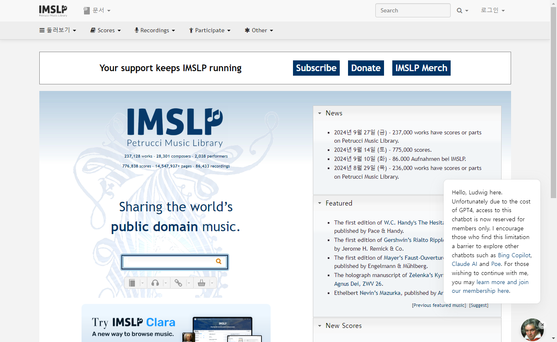
Task: Click the 776,838 scores statistic
Action: (137, 166)
